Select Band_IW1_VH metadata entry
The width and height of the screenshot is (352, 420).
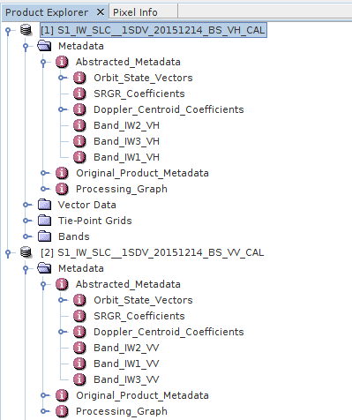tap(126, 157)
